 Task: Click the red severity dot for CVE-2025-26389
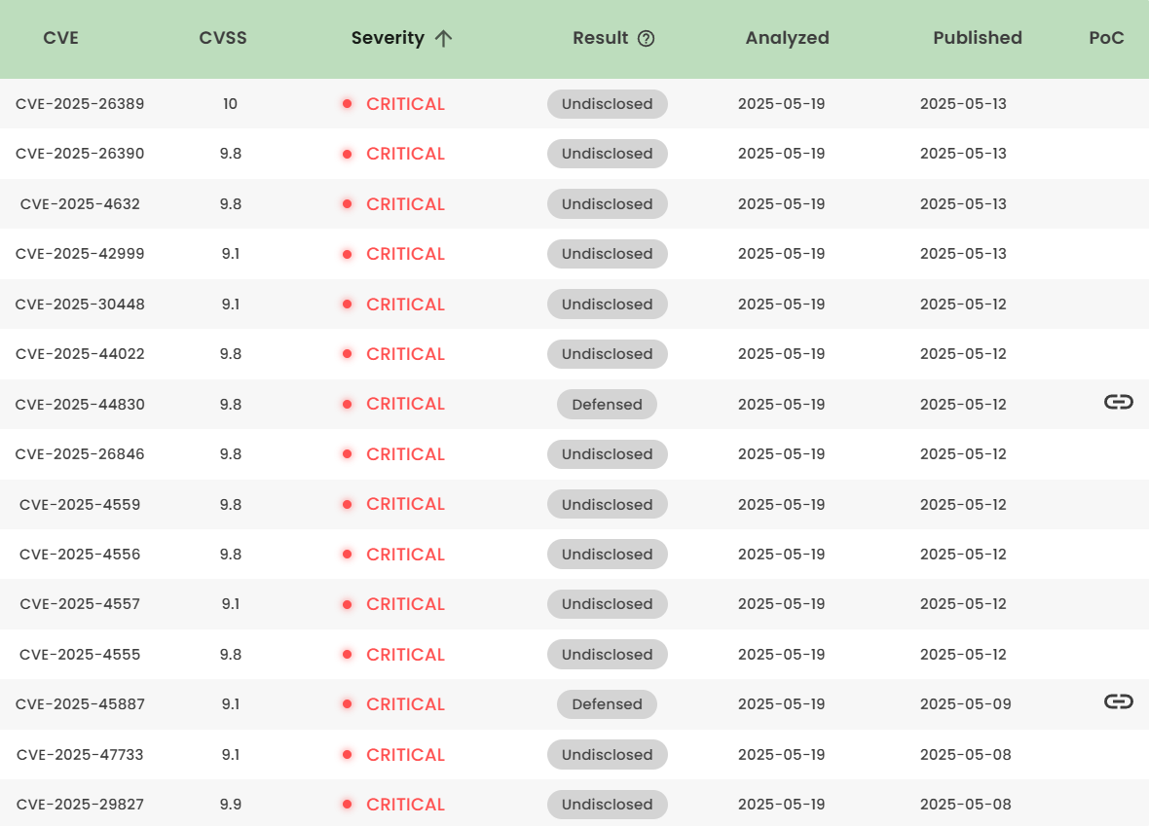click(347, 104)
